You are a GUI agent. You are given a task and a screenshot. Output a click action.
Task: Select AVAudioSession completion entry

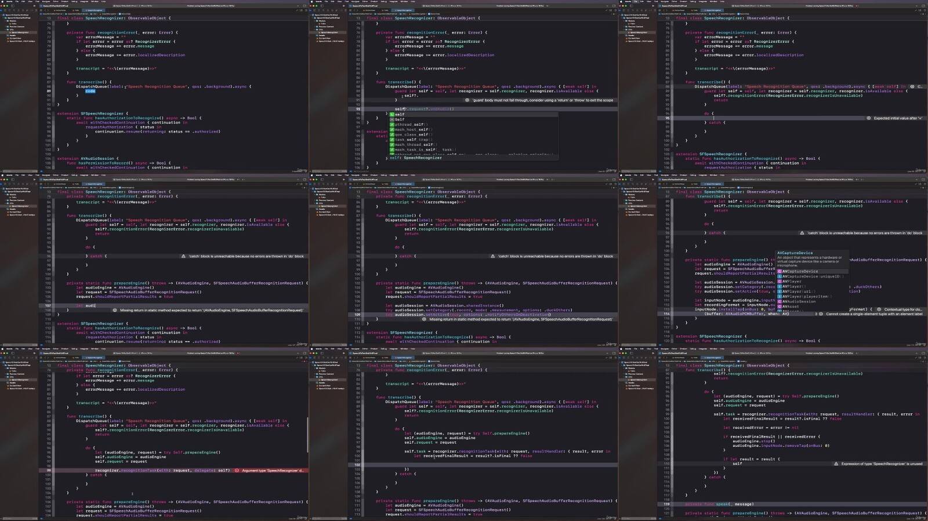click(x=799, y=302)
